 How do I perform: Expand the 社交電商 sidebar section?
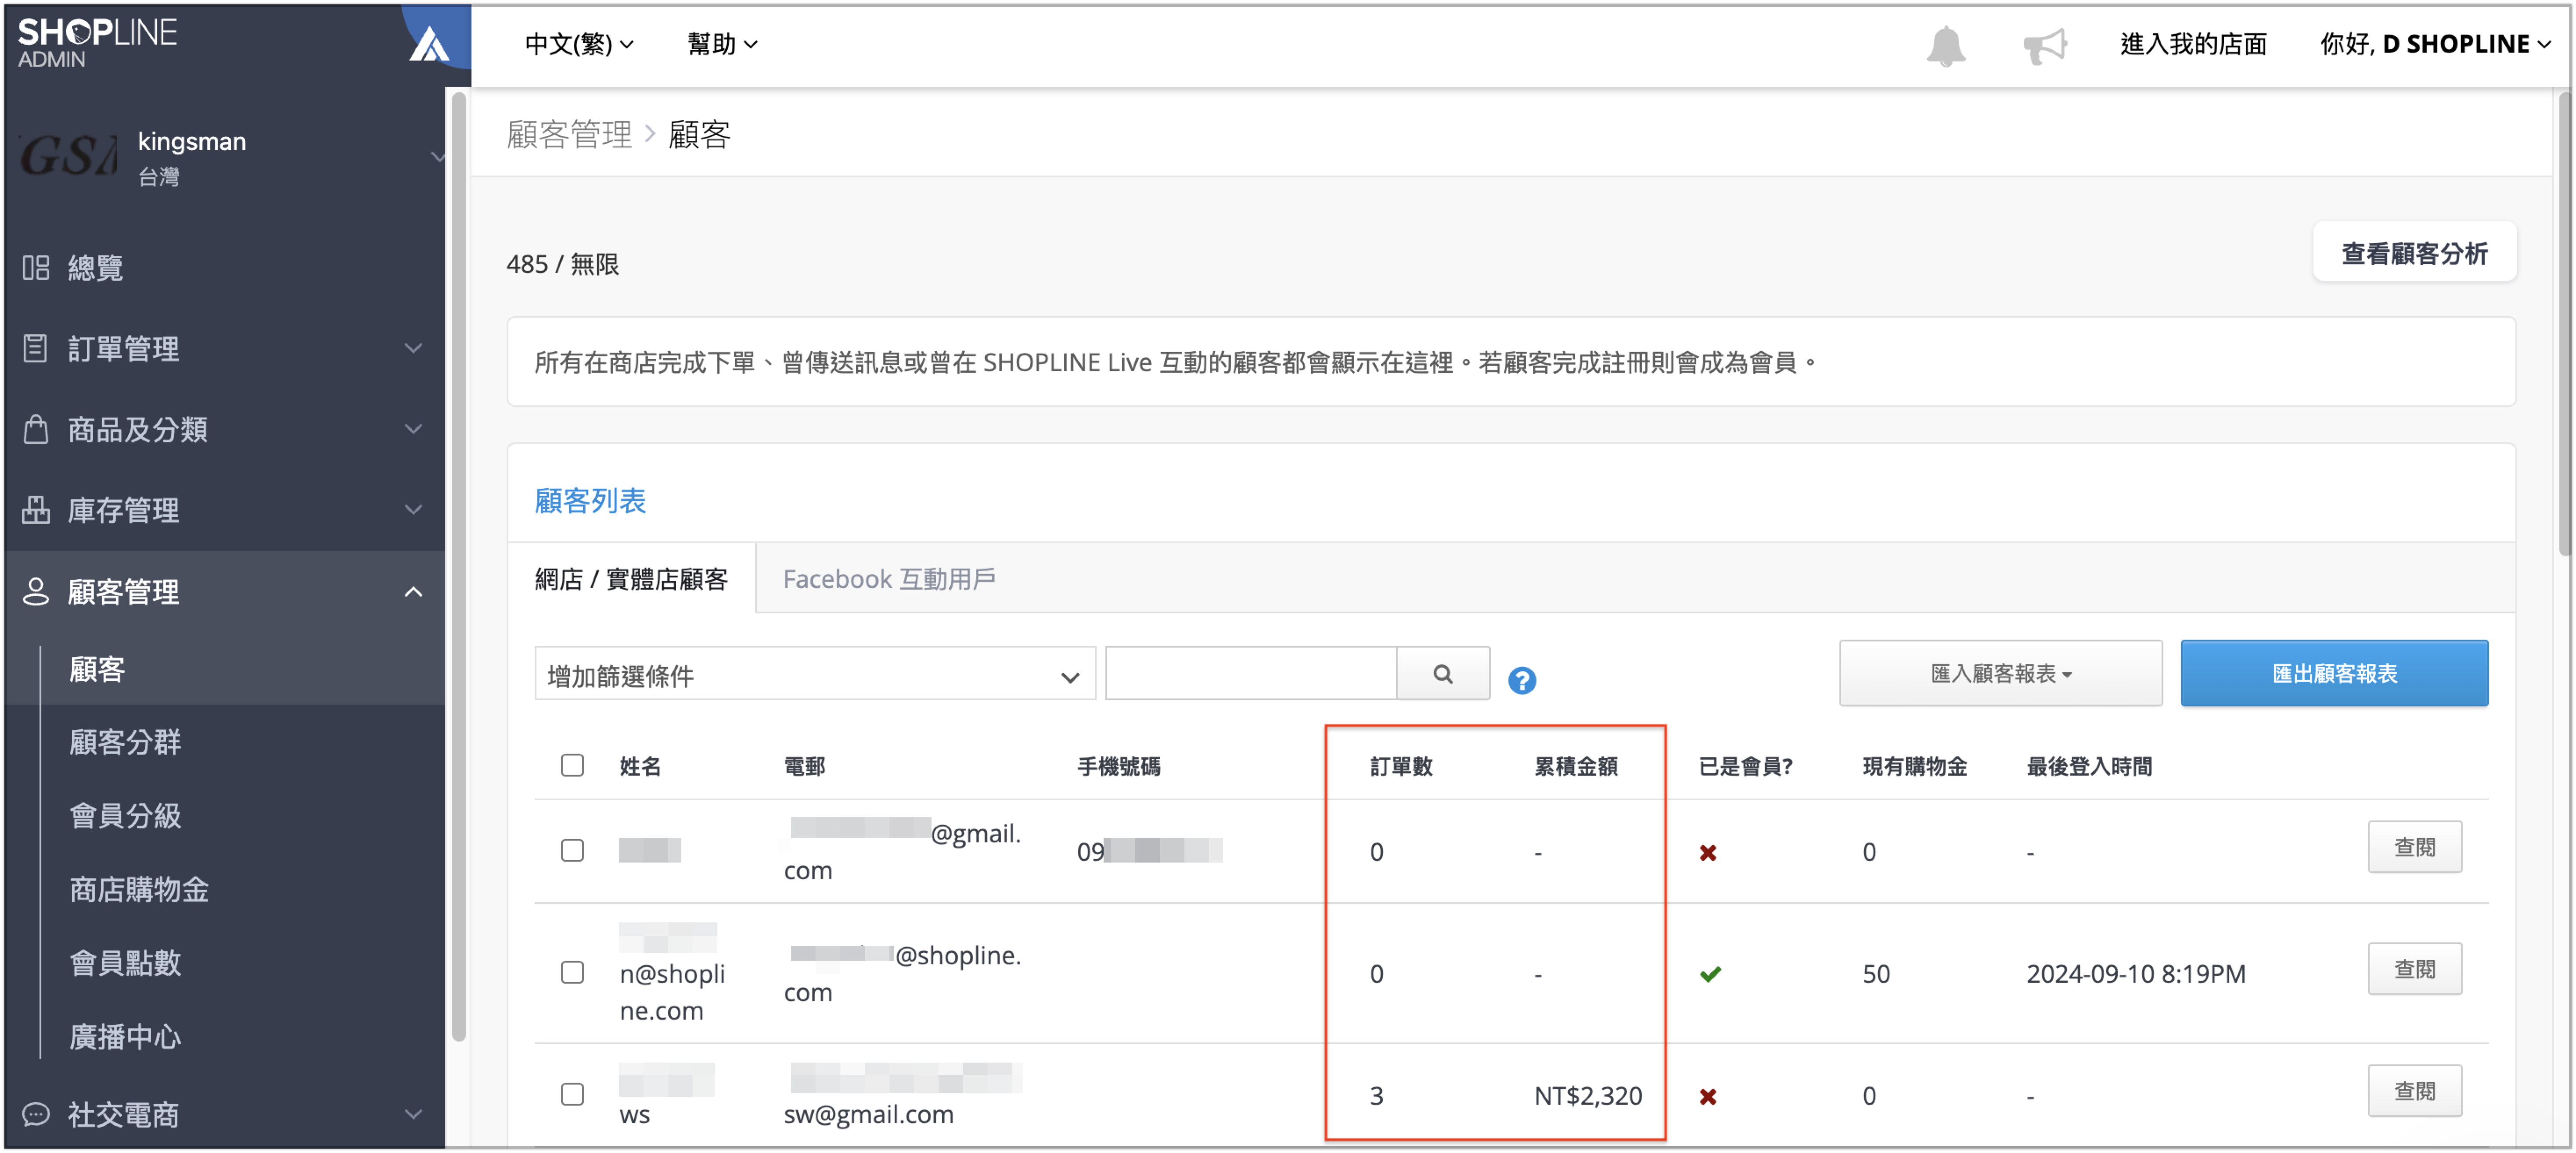(x=413, y=1114)
